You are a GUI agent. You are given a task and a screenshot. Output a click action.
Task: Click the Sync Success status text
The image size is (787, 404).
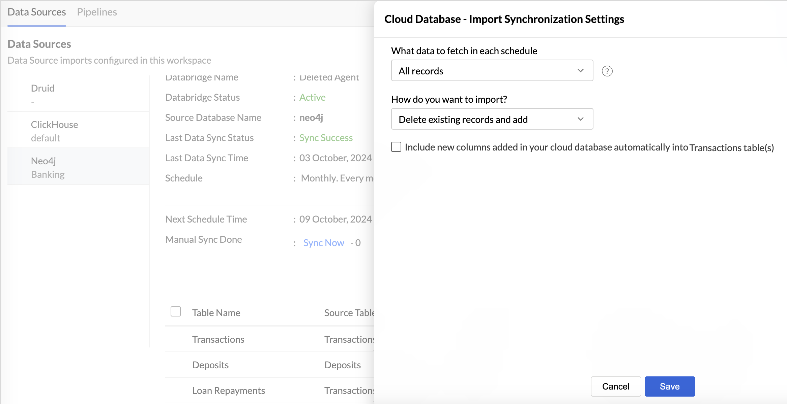pyautogui.click(x=326, y=138)
